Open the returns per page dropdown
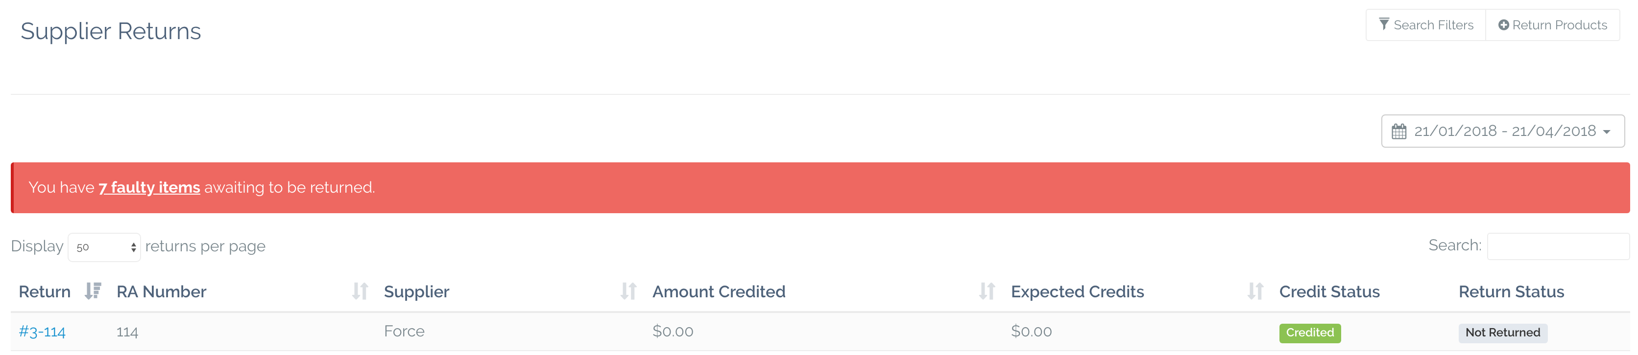Screen dimensions: 1638x355 [104, 247]
